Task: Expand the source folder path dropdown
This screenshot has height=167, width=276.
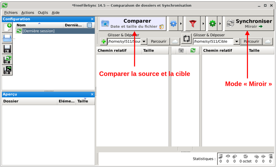Action: tap(144, 42)
